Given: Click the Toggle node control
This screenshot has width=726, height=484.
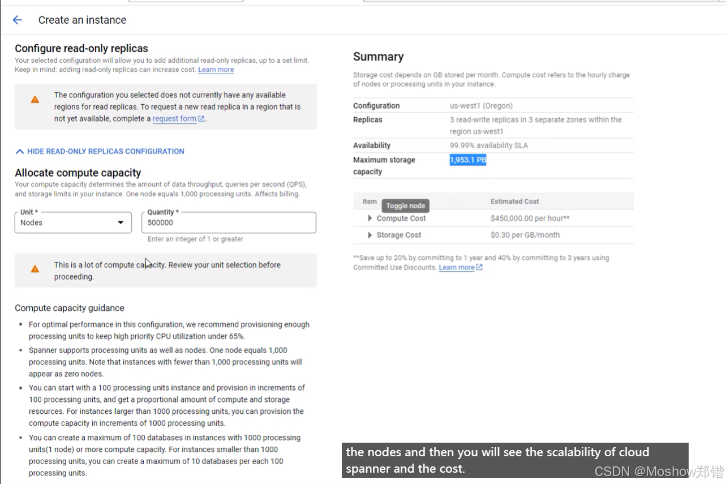Looking at the screenshot, I should (406, 205).
